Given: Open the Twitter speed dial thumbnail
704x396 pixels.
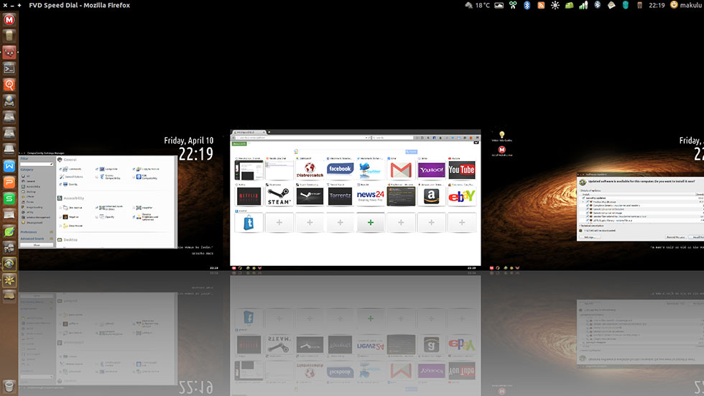Looking at the screenshot, I should tap(371, 170).
